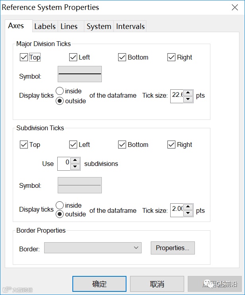Increase subdivision count with up arrow

point(75,160)
